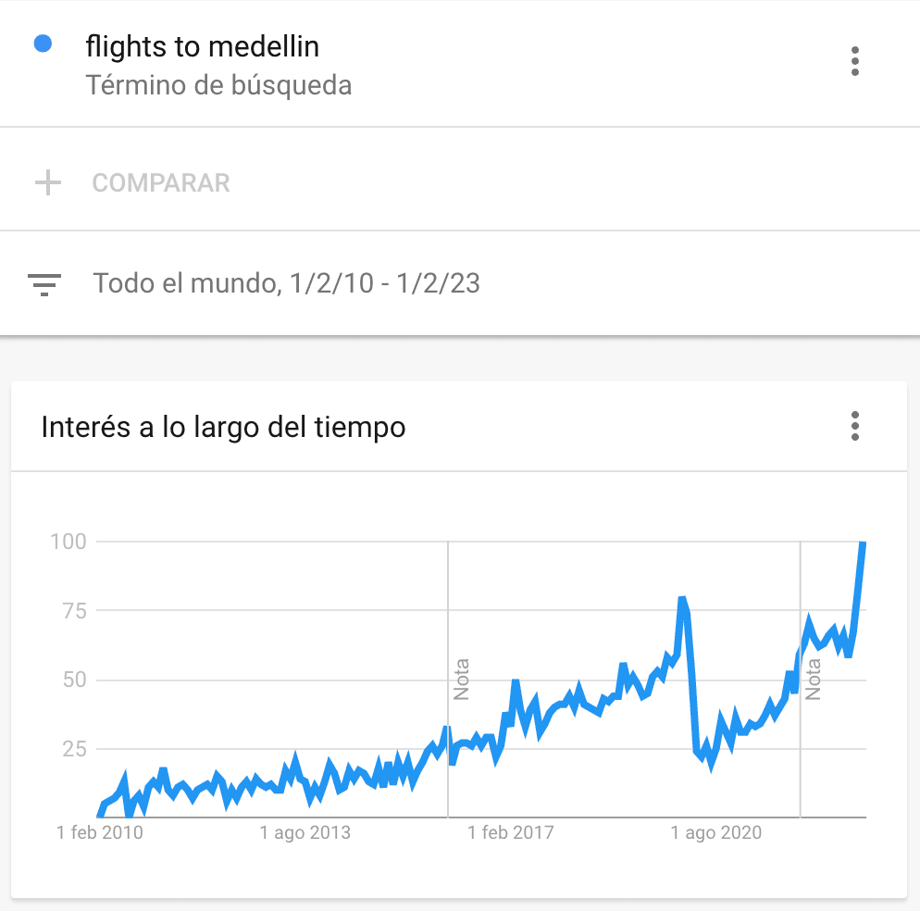This screenshot has height=911, width=920.
Task: Click the 1 feb 2010 axis label
Action: pos(100,832)
